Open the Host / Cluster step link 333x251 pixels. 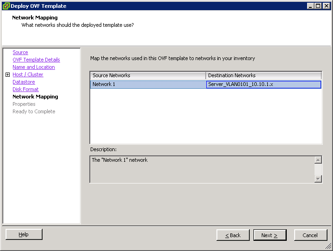click(28, 75)
